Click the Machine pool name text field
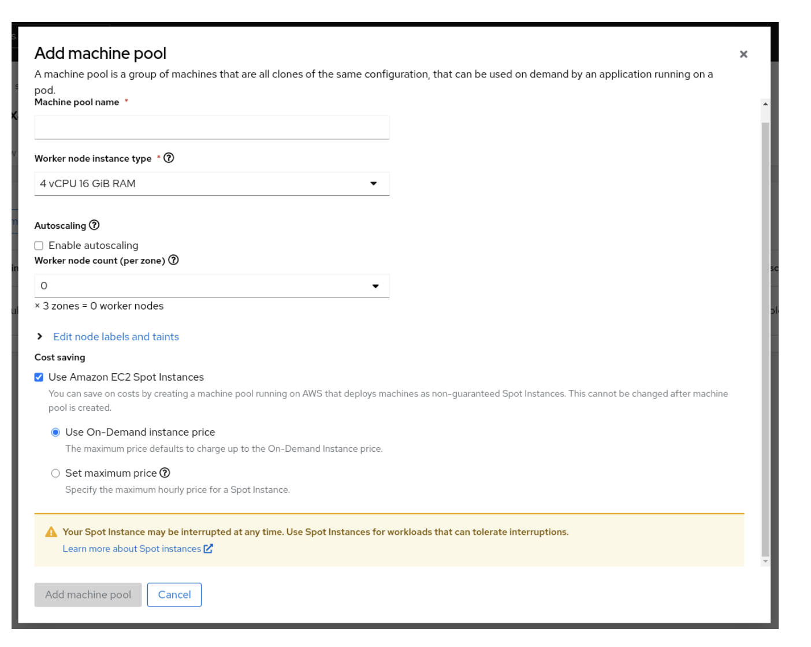The image size is (811, 647). pos(211,127)
